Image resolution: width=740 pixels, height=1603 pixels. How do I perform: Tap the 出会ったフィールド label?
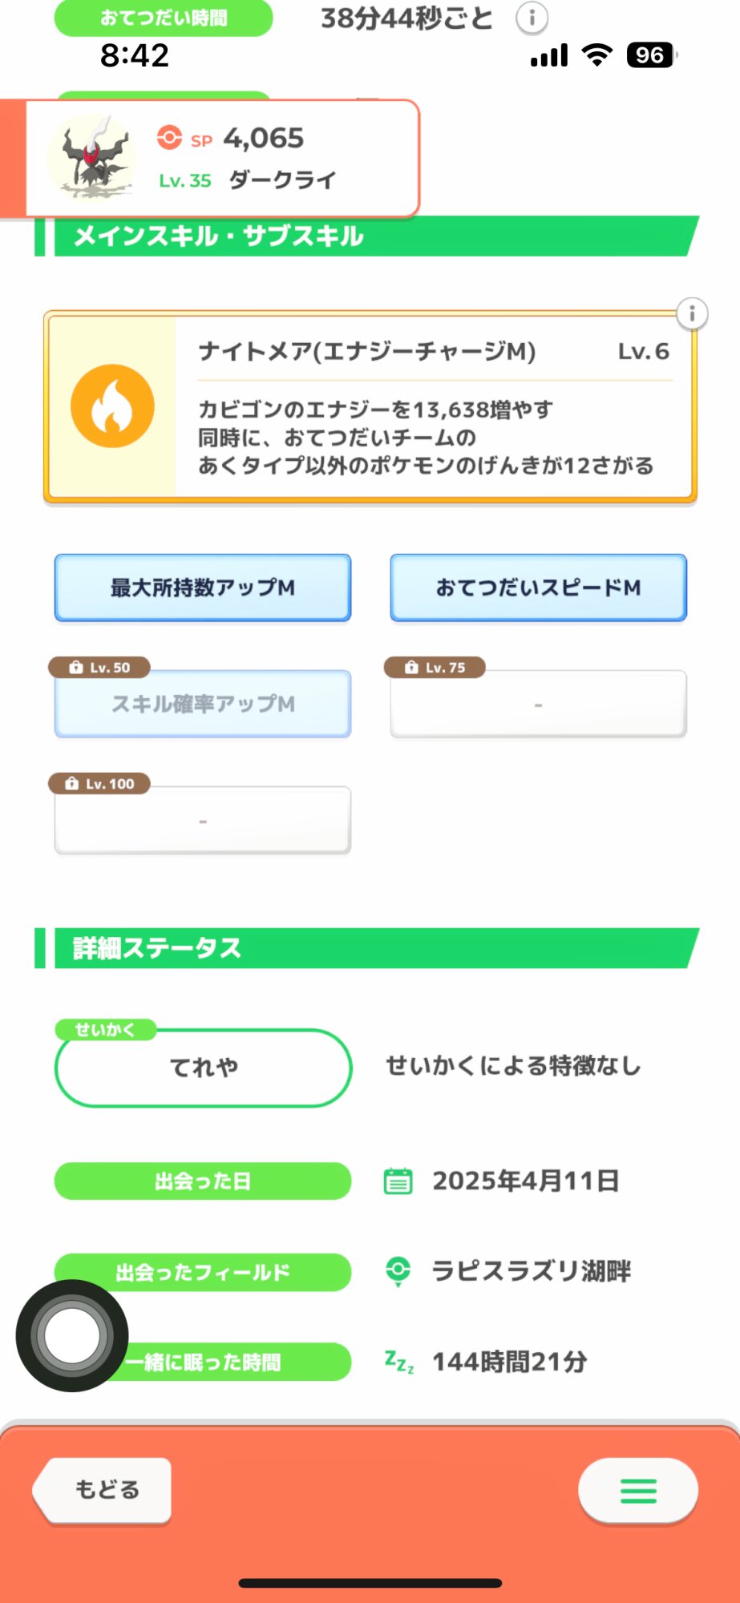(203, 1272)
